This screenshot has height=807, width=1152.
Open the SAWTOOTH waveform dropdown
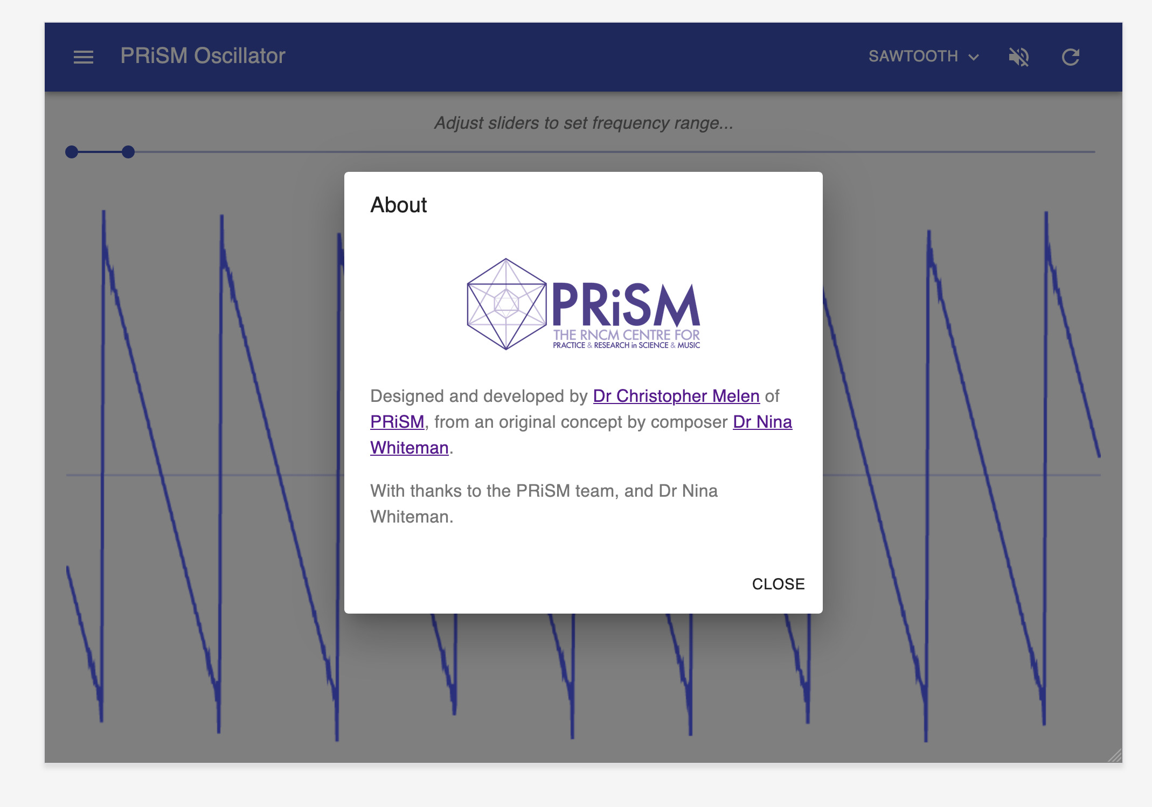coord(923,56)
